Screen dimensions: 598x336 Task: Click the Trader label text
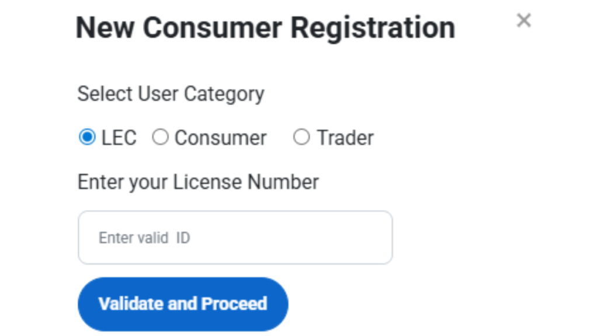(345, 138)
